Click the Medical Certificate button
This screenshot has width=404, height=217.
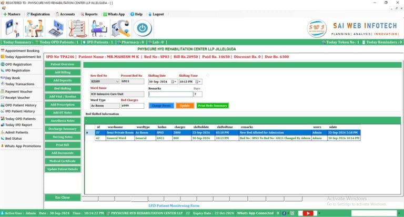tap(63, 161)
